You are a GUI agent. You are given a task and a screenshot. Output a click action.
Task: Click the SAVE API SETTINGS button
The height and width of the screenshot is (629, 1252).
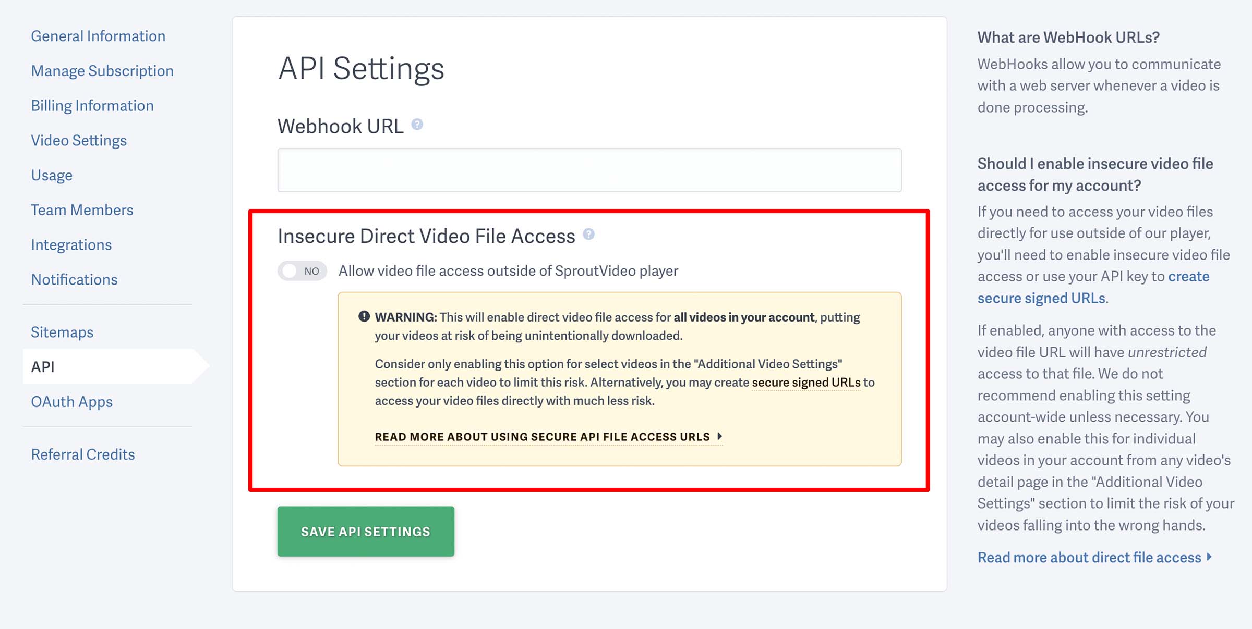coord(365,531)
